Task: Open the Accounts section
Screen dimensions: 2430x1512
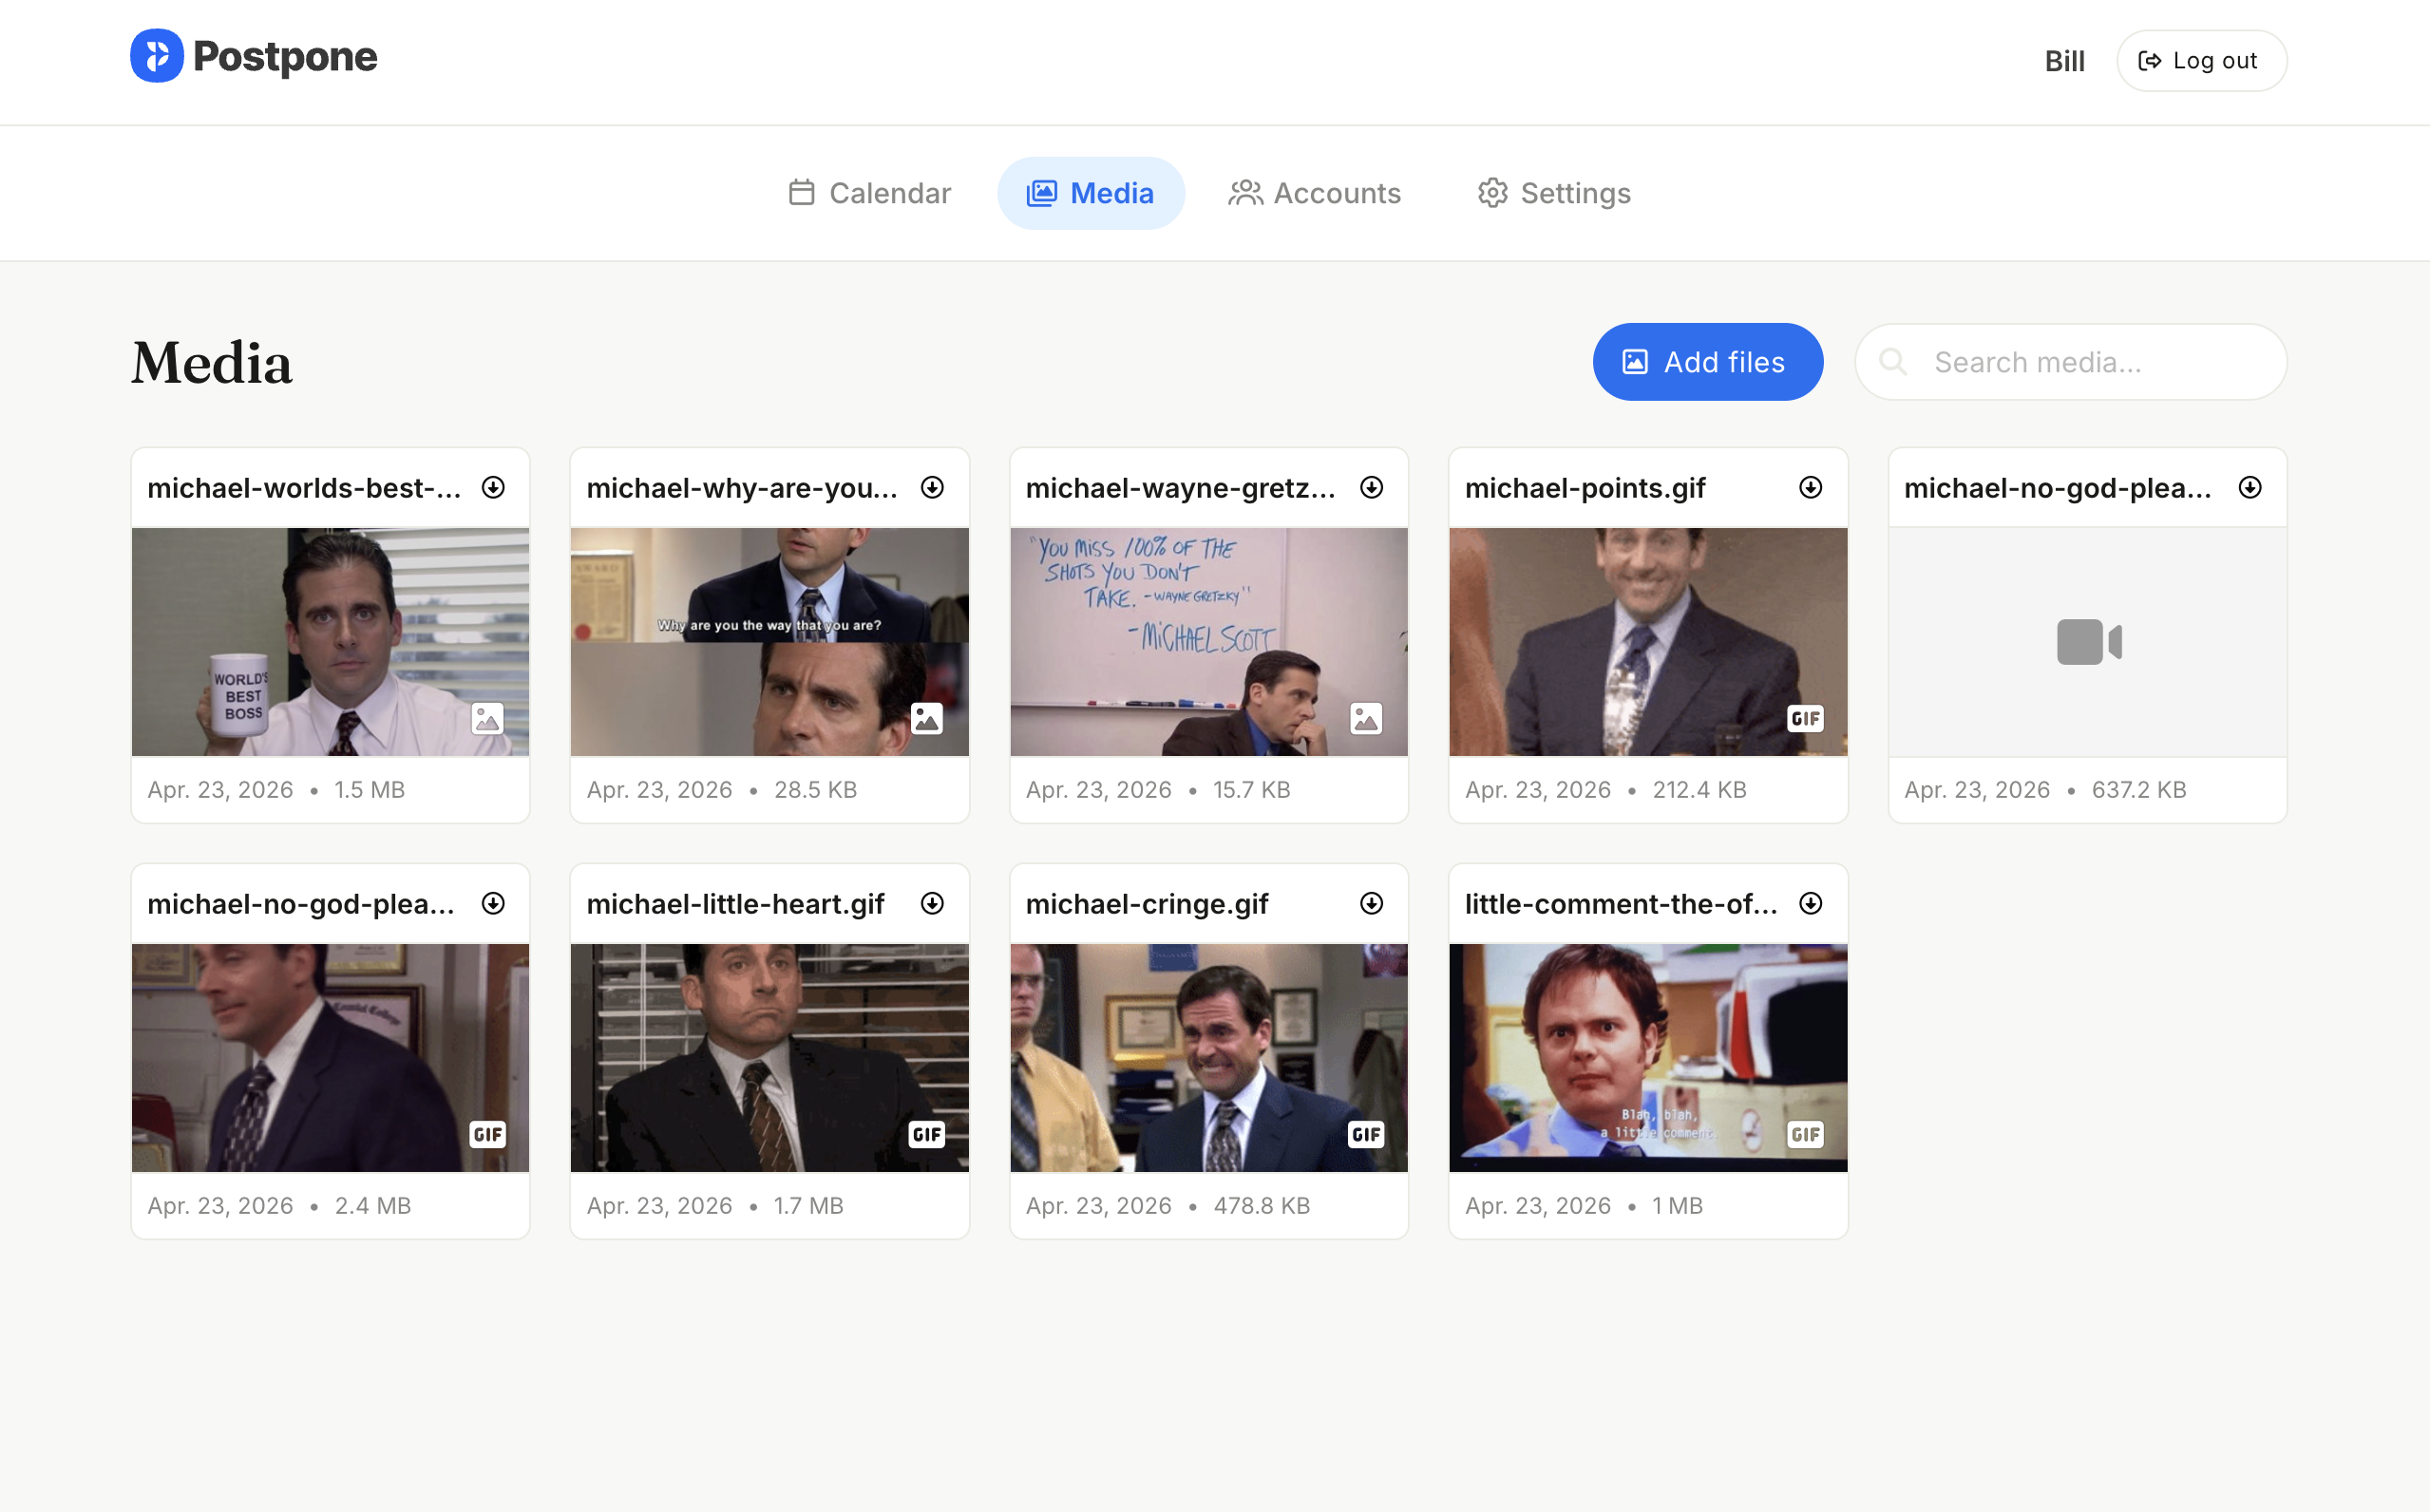Action: point(1315,193)
